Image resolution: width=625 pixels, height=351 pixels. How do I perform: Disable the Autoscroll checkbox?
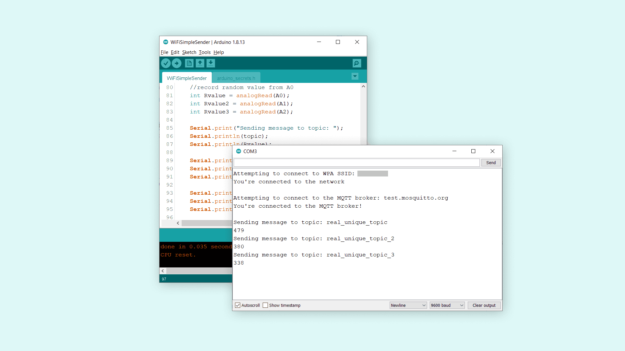238,305
